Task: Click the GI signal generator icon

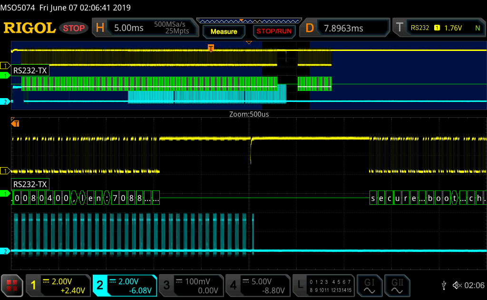Action: [x=370, y=285]
